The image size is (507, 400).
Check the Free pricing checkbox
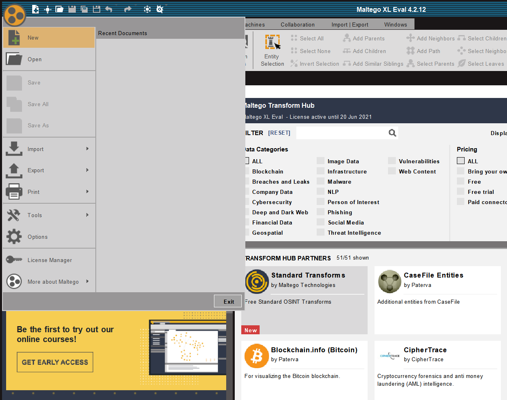[x=461, y=181]
